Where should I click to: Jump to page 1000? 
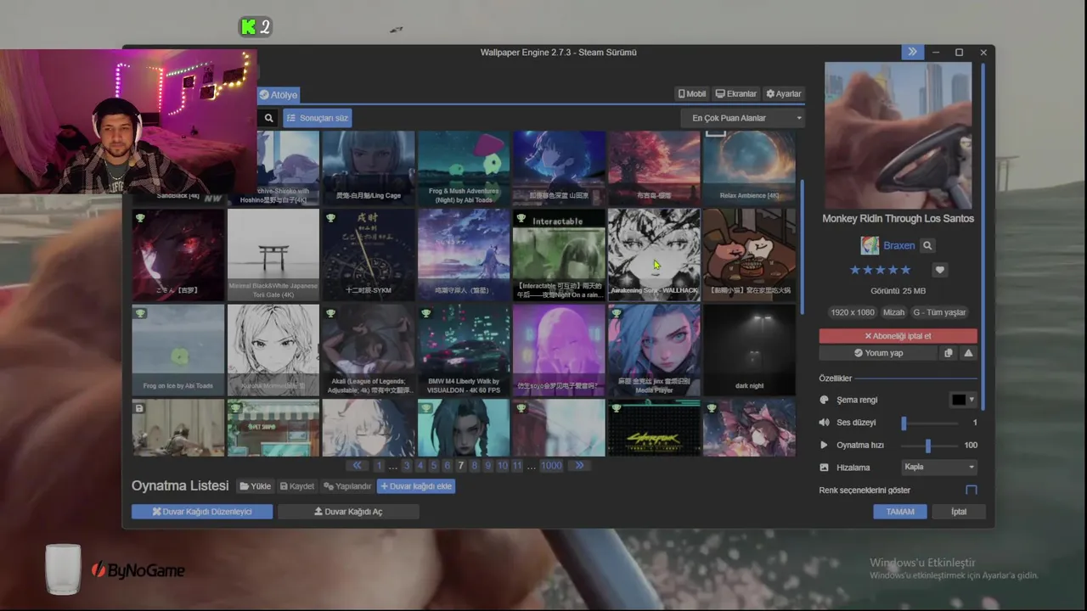tap(551, 466)
